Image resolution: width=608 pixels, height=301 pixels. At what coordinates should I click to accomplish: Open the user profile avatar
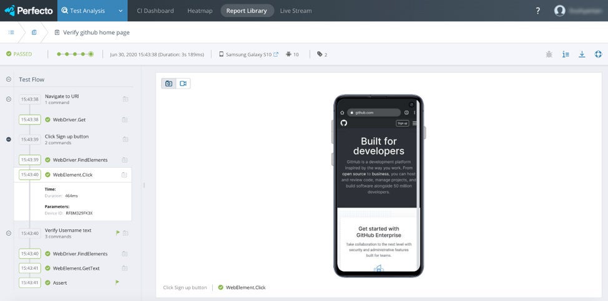click(559, 11)
